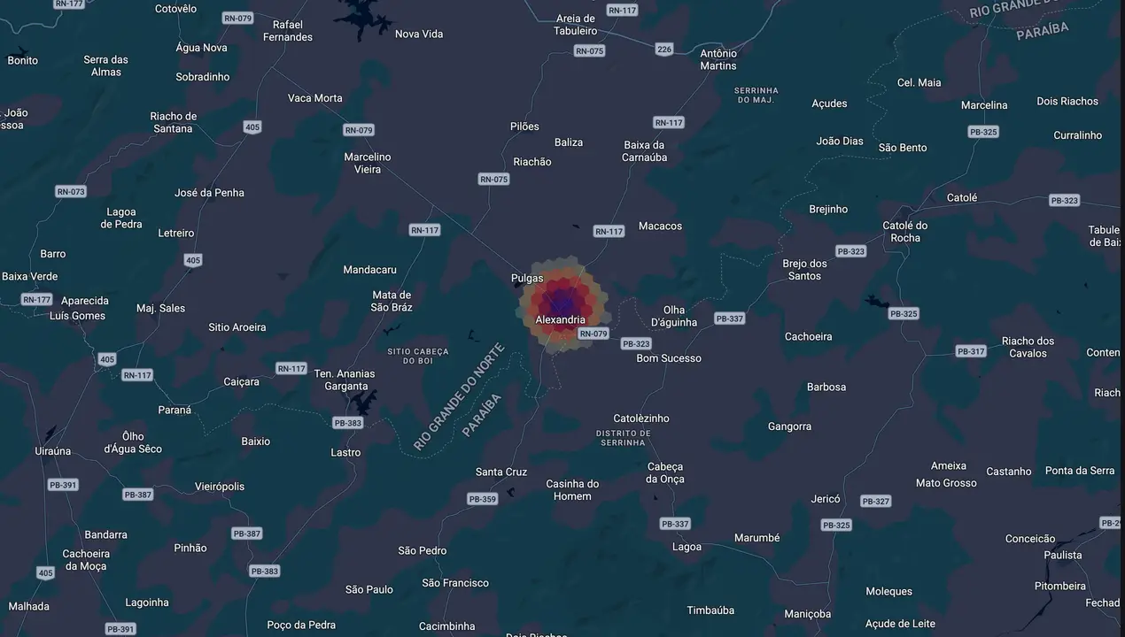Select the Uiraúna town label
The image size is (1125, 637).
(x=52, y=451)
